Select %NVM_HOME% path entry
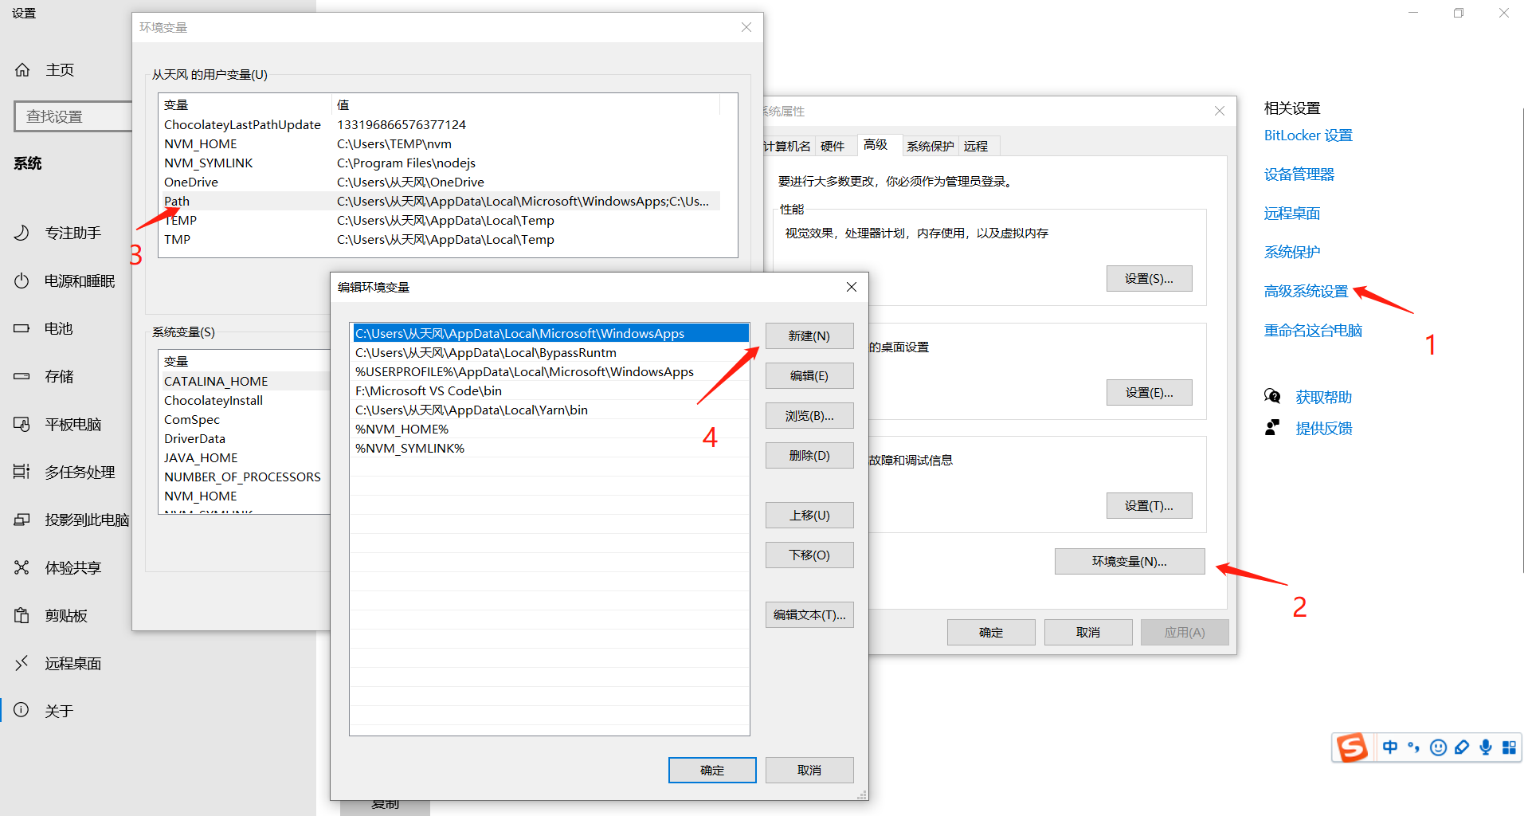The height and width of the screenshot is (816, 1524). coord(550,430)
